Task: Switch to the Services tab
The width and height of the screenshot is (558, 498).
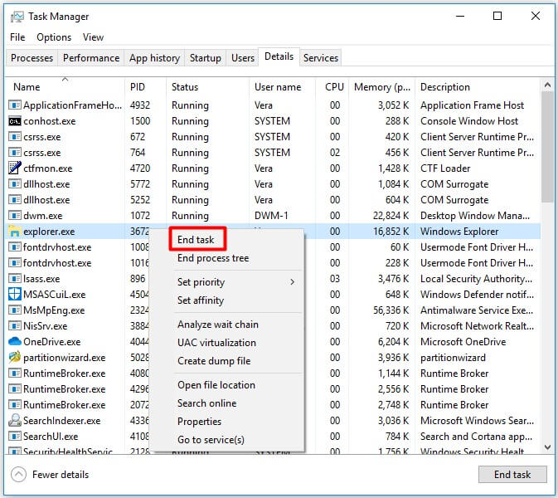Action: coord(321,58)
